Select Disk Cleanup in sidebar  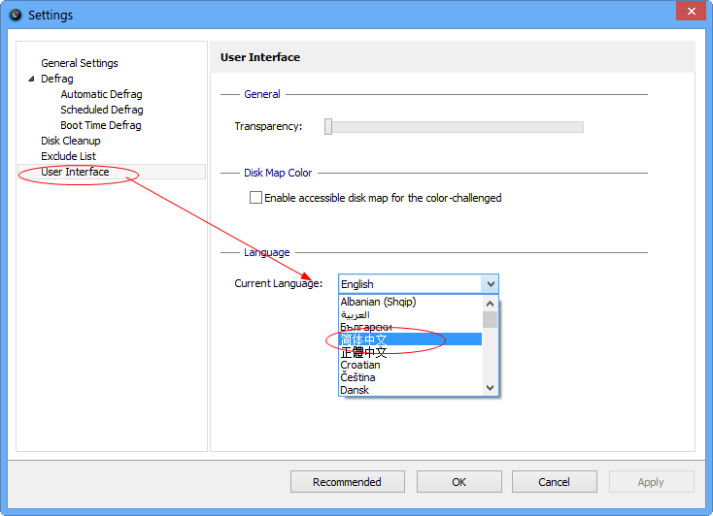(x=71, y=141)
